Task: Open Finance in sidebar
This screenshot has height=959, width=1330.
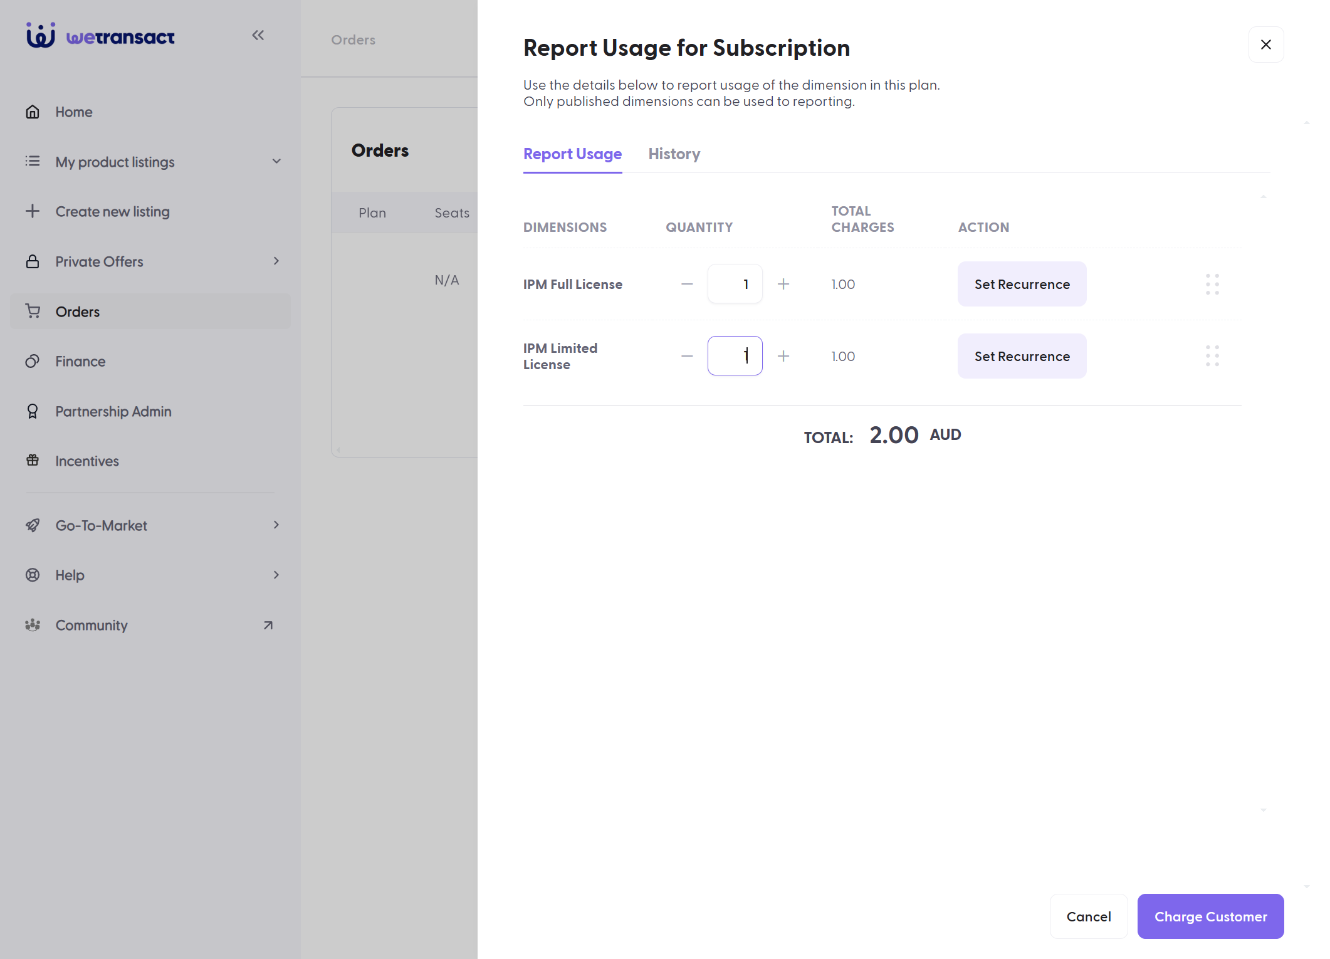Action: point(150,362)
